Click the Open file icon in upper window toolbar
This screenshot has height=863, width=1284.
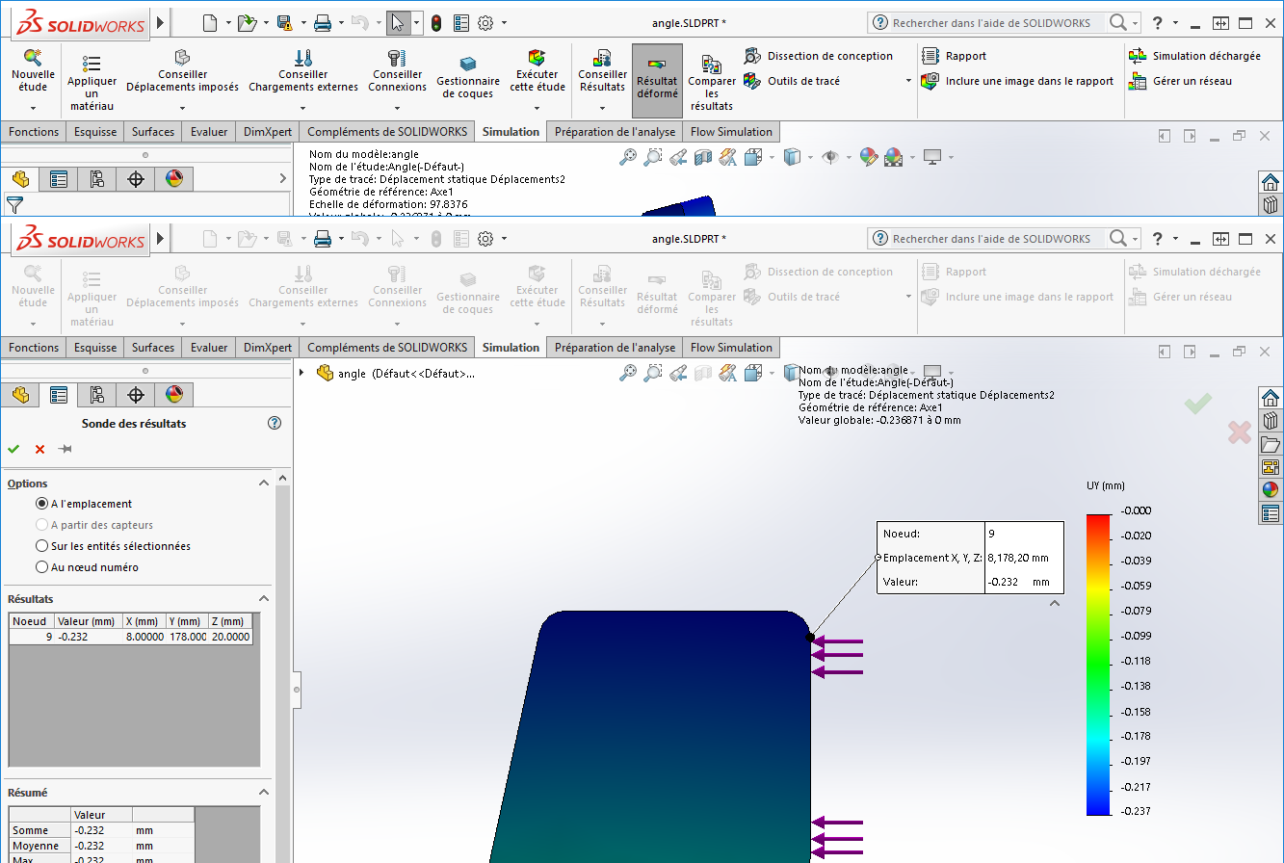247,23
